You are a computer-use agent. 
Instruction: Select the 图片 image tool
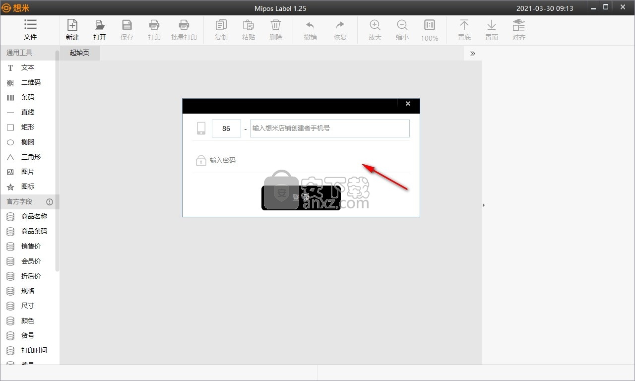[28, 172]
